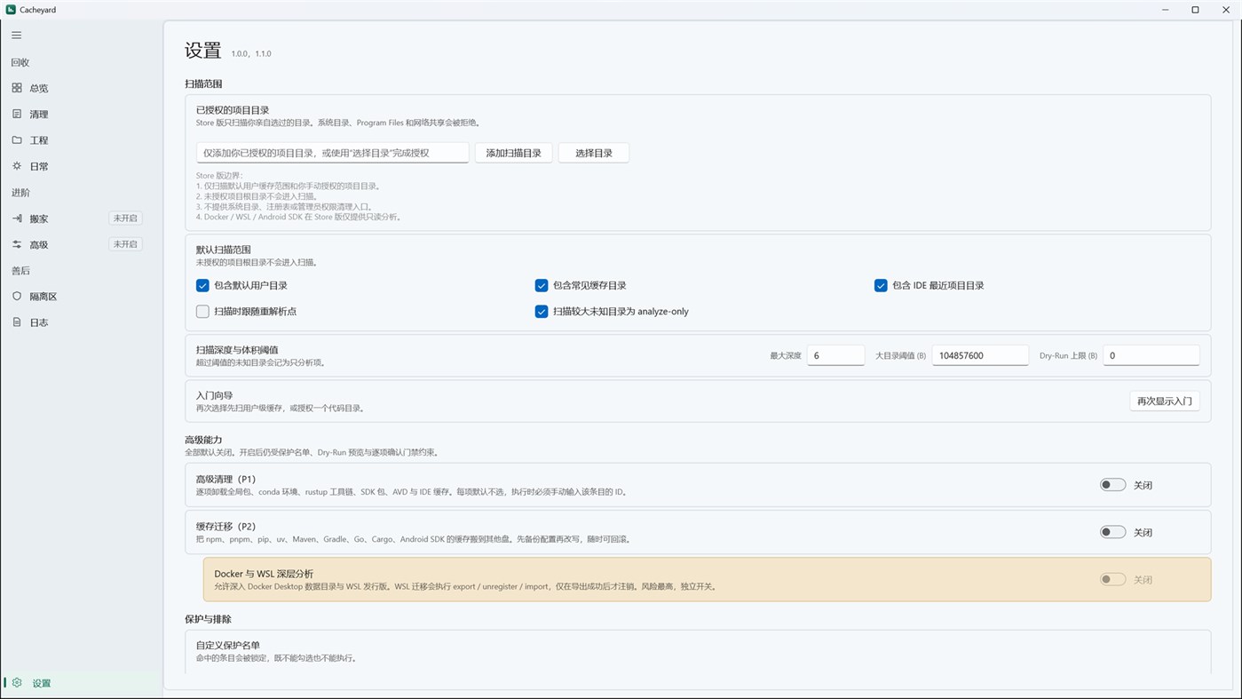The image size is (1242, 699).
Task: Click the 最大深度 value field
Action: pos(835,355)
